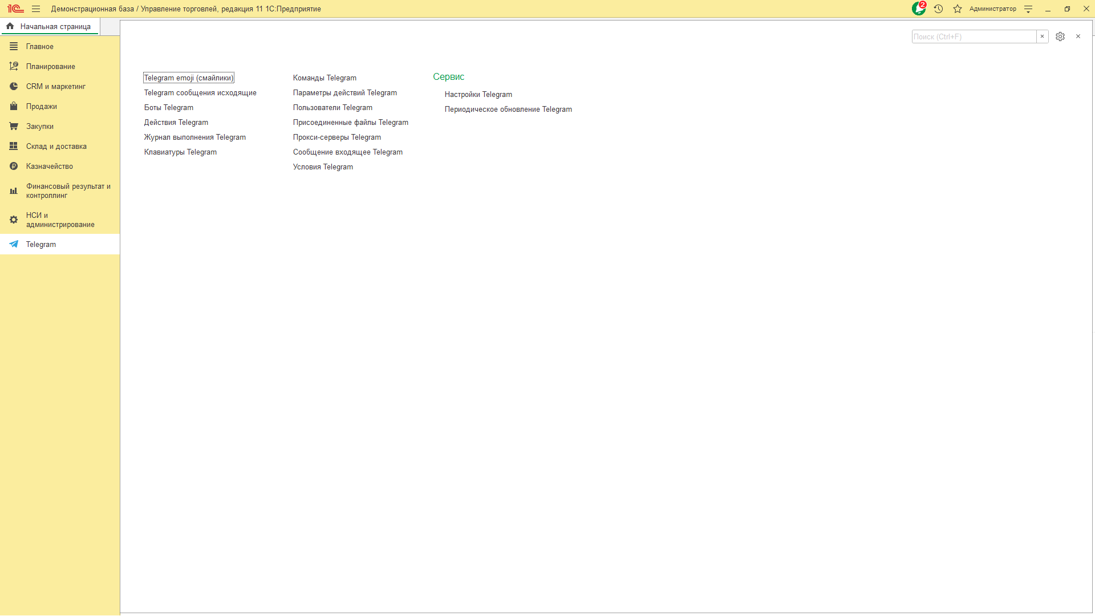Image resolution: width=1095 pixels, height=616 pixels.
Task: Click the Планирование section icon
Action: point(14,66)
